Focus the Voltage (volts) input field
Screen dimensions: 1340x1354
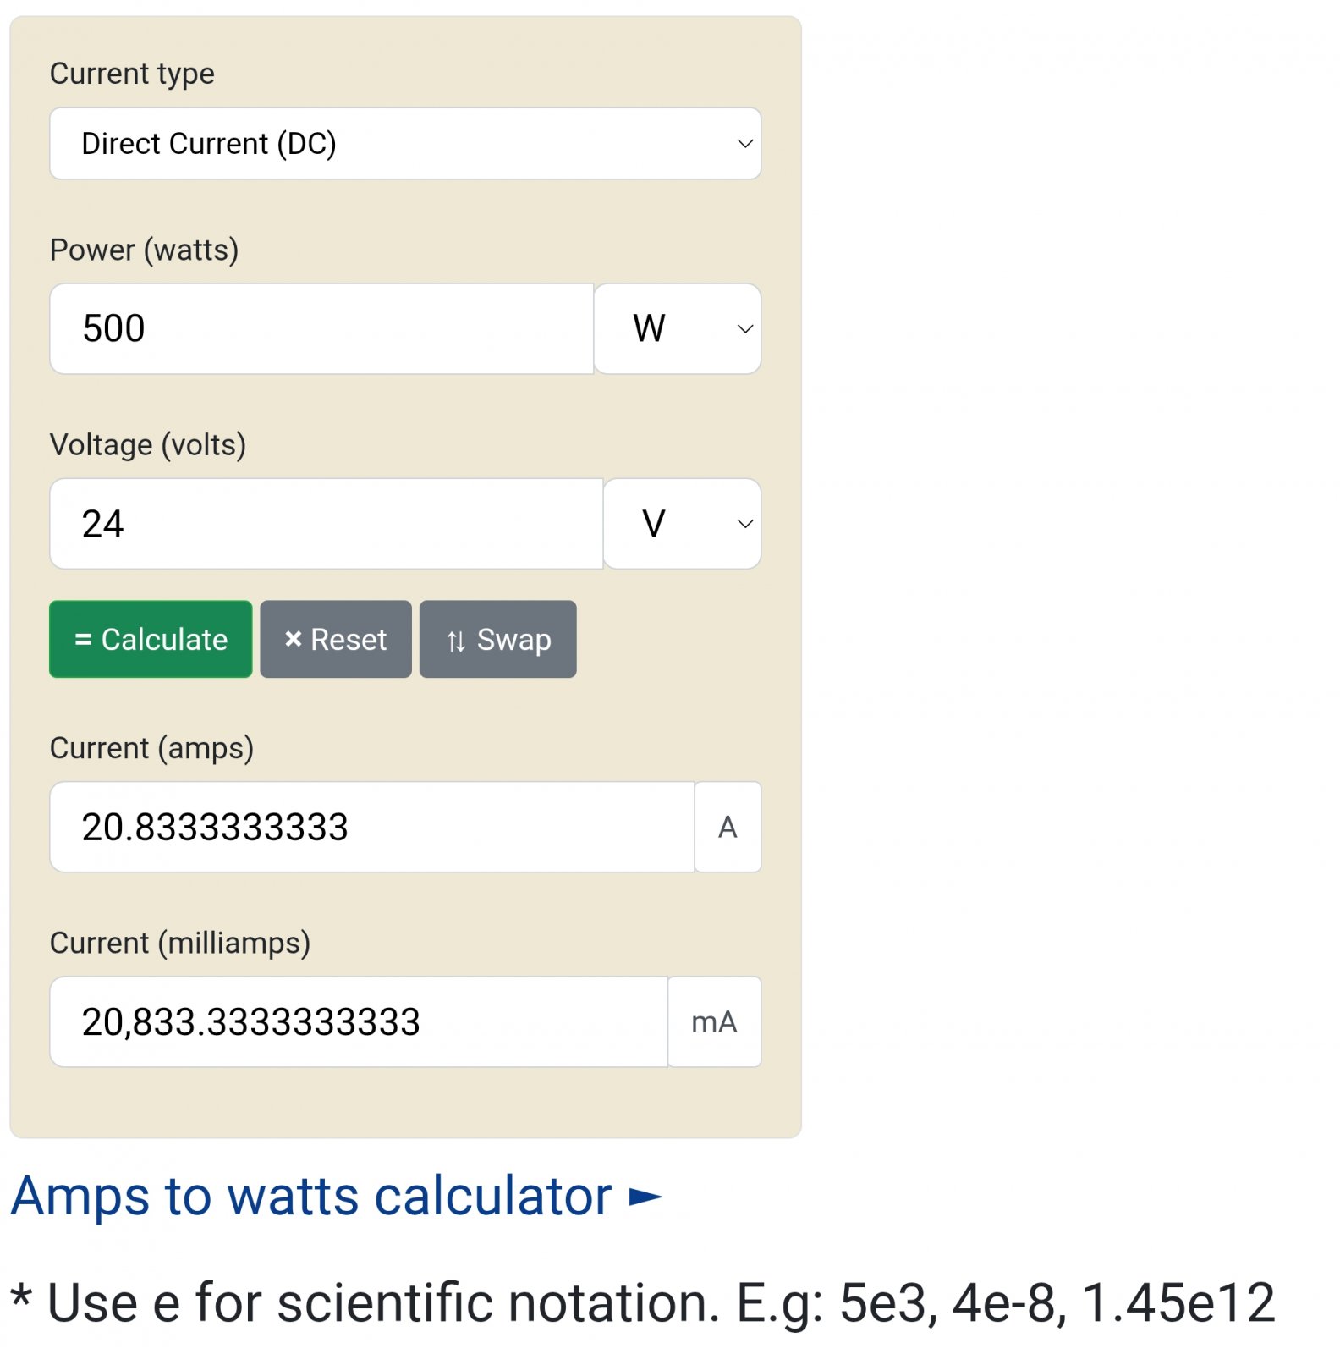[x=326, y=524]
